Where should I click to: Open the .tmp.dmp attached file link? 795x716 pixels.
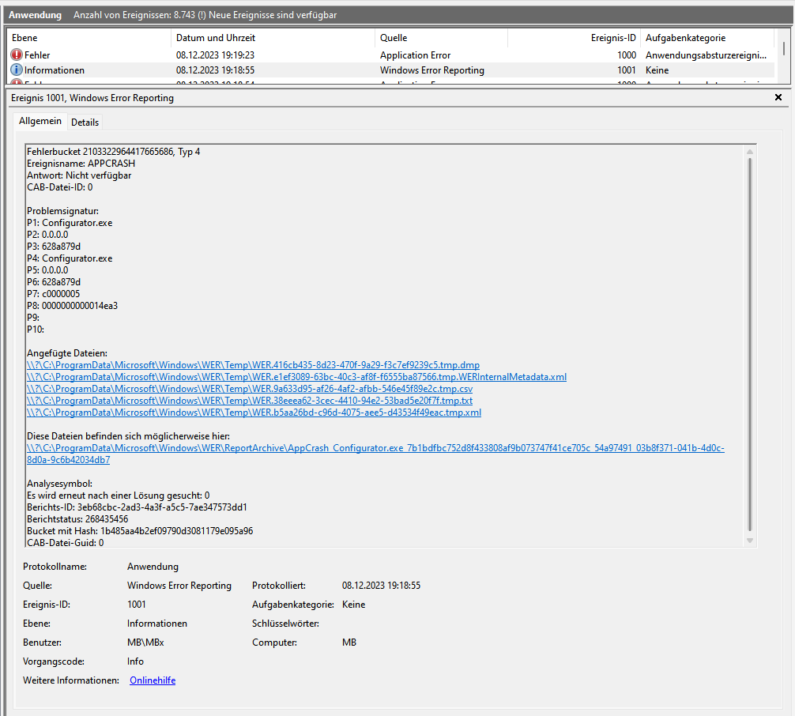coord(253,365)
